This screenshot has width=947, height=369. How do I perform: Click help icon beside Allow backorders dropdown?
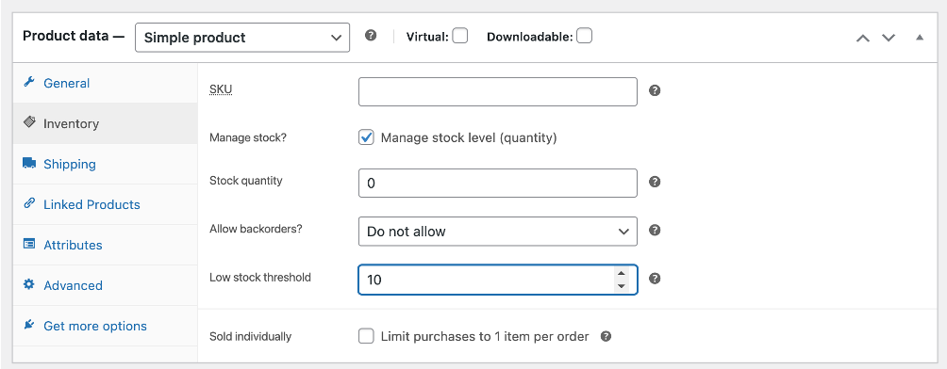pos(655,231)
